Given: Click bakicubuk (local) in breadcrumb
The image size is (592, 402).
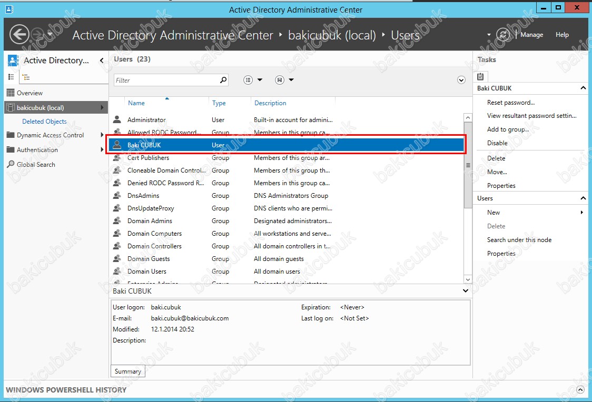Looking at the screenshot, I should click(332, 35).
